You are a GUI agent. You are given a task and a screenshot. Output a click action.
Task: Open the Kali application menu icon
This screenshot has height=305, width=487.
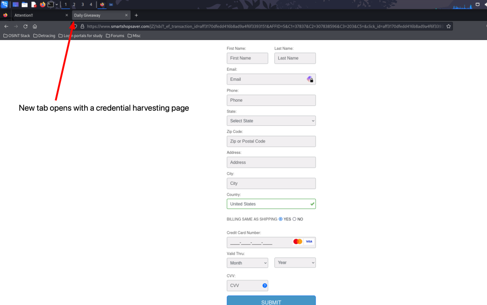pos(4,4)
